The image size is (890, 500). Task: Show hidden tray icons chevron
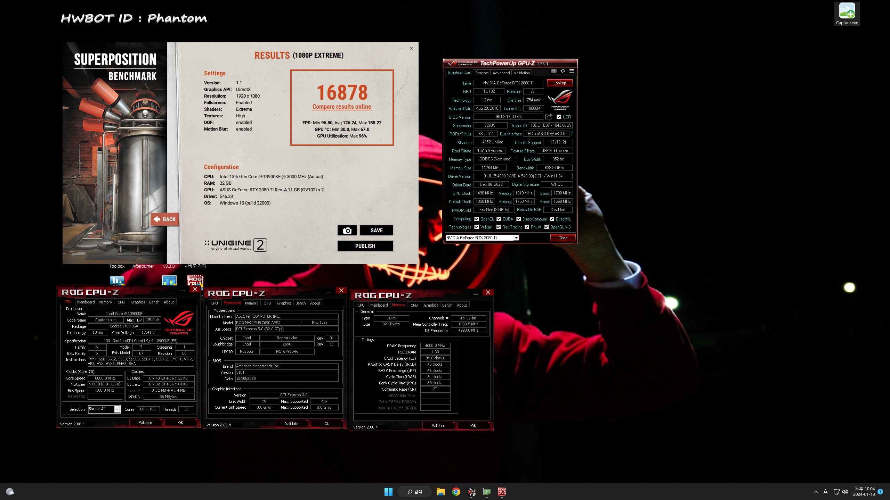click(x=816, y=492)
